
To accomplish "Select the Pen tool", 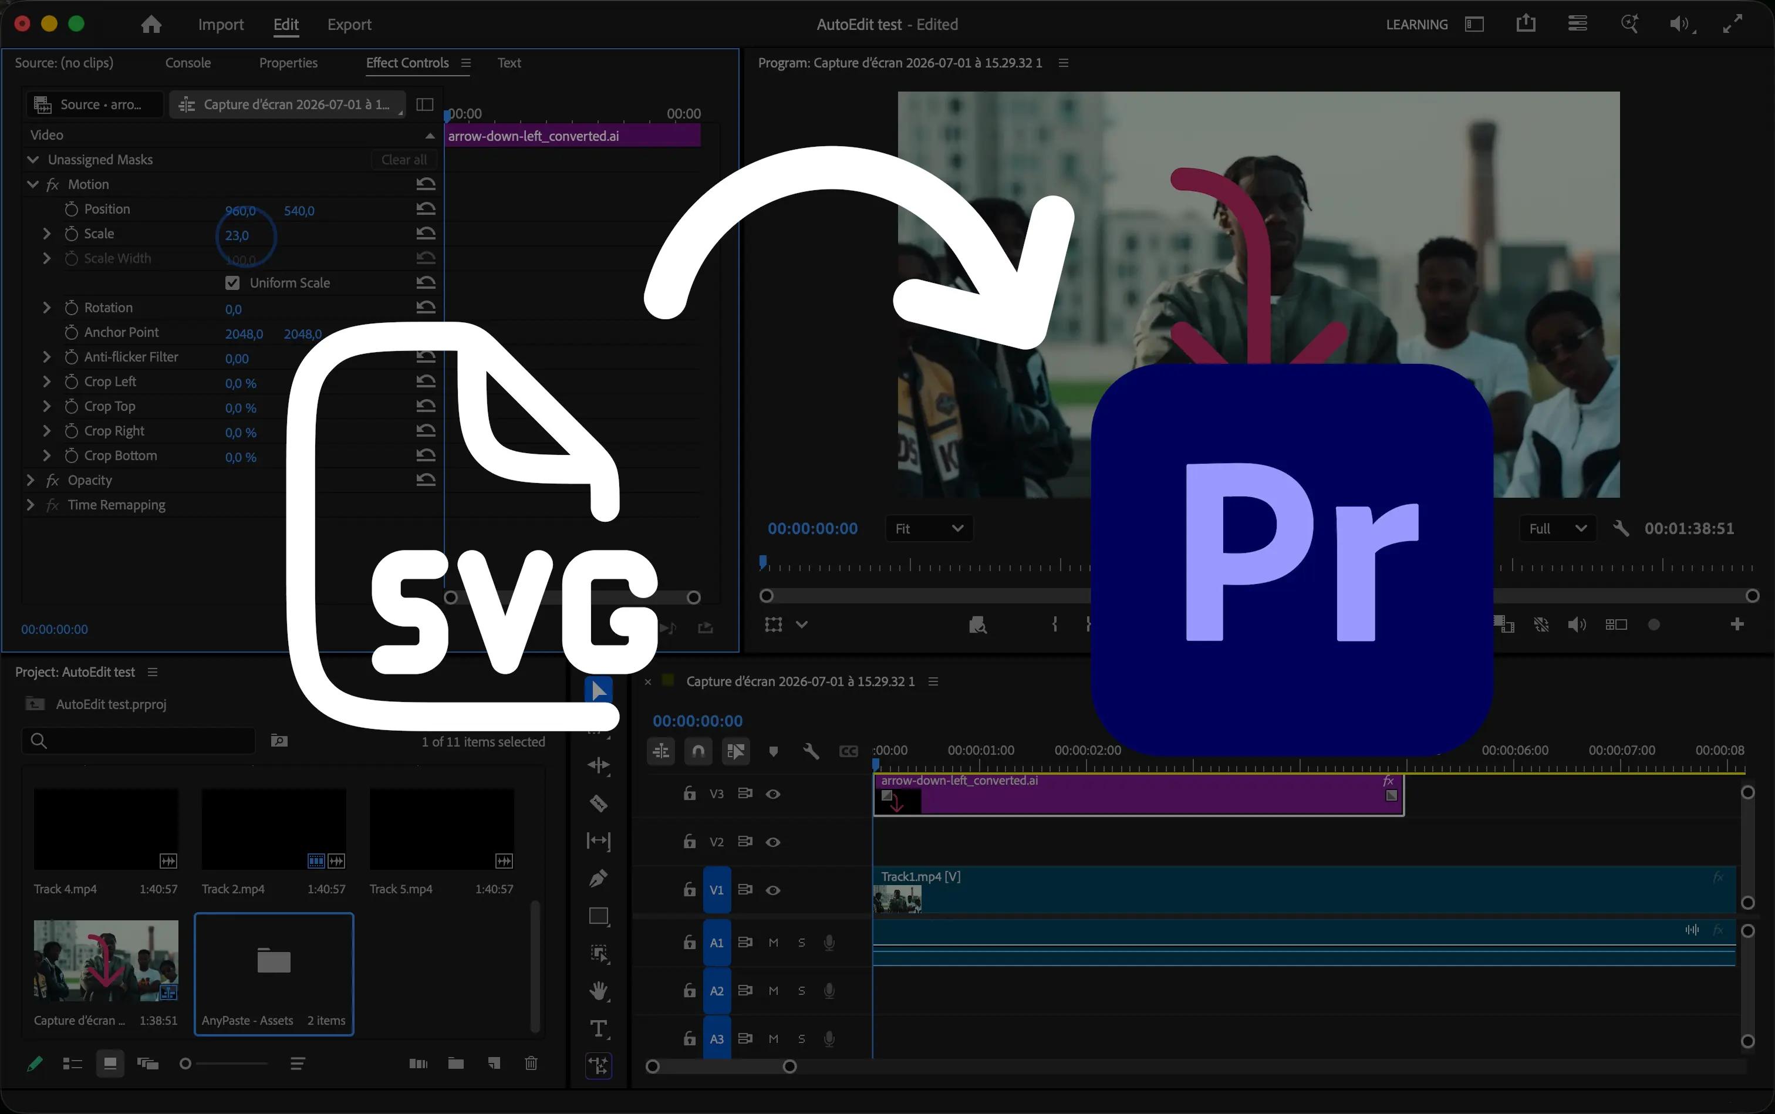I will 598,878.
